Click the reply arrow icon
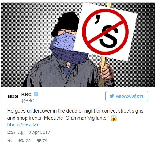165x143 pixels. 10,141
